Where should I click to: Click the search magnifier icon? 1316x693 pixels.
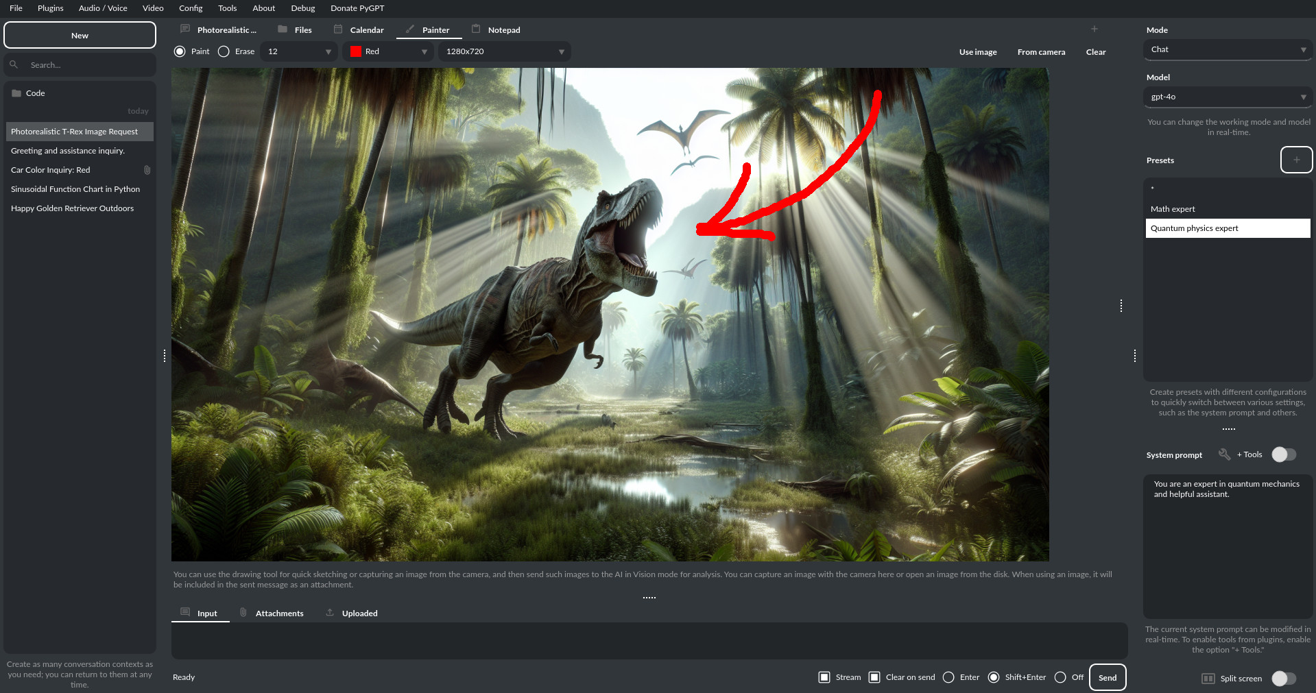pos(14,64)
